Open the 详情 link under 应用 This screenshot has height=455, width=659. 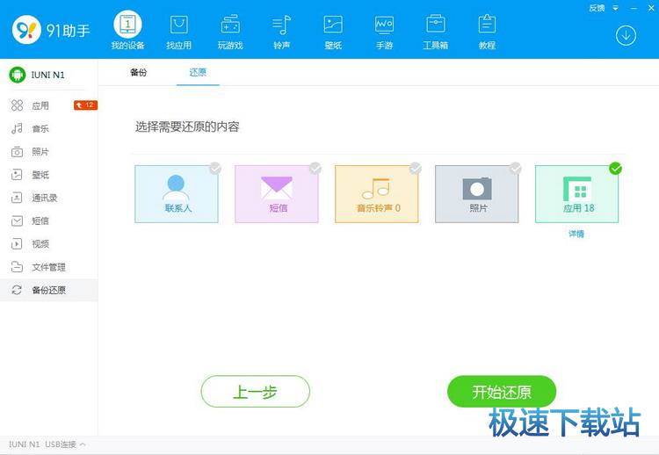(x=576, y=234)
